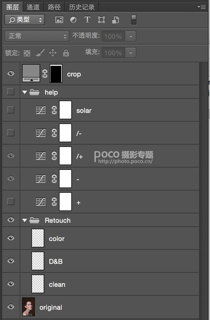Image resolution: width=210 pixels, height=320 pixels.
Task: Hide the crop layer eye
Action: pyautogui.click(x=11, y=73)
